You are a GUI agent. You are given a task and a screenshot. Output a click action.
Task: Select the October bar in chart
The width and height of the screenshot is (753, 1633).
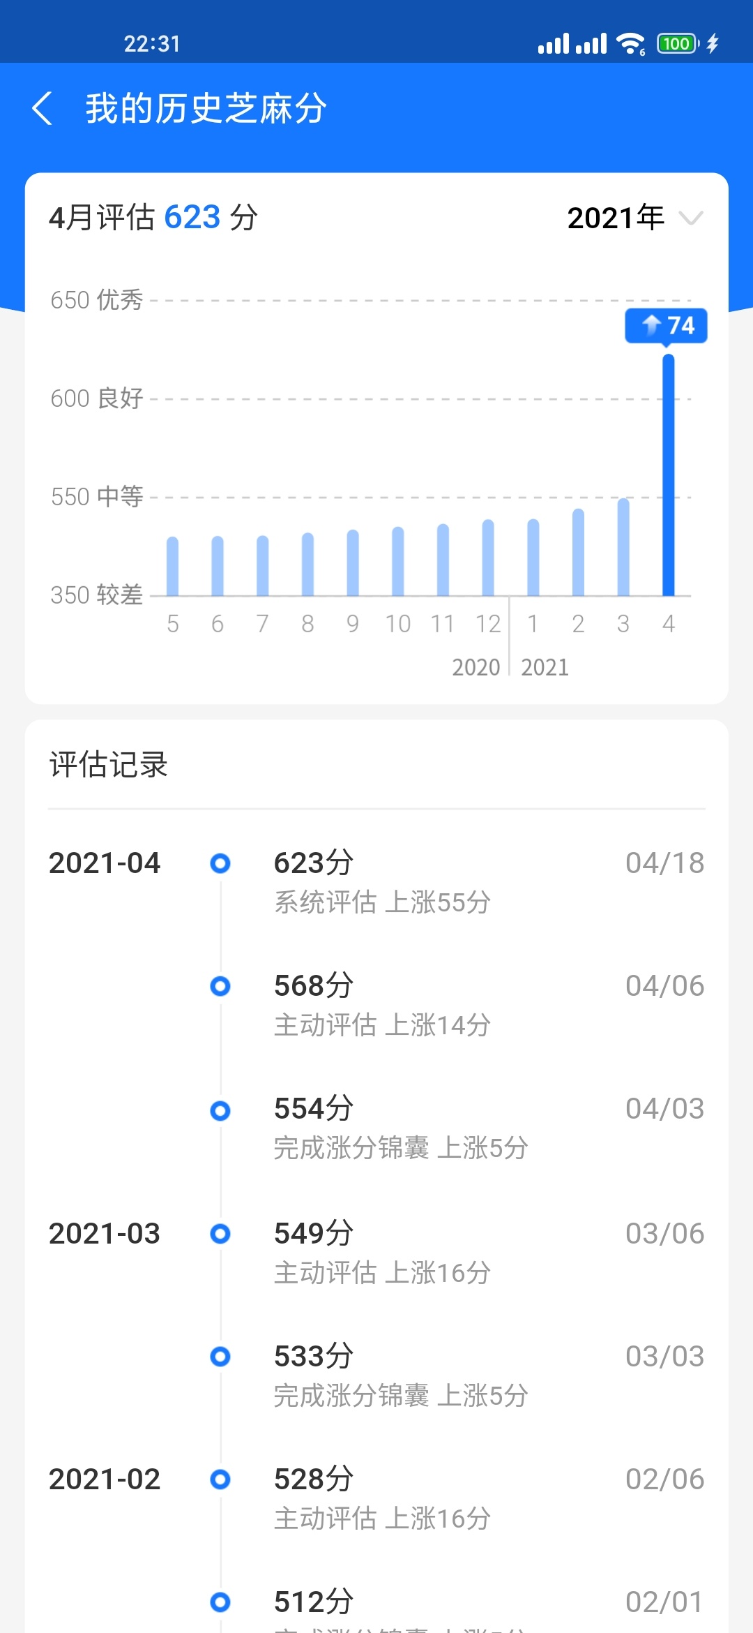398,561
